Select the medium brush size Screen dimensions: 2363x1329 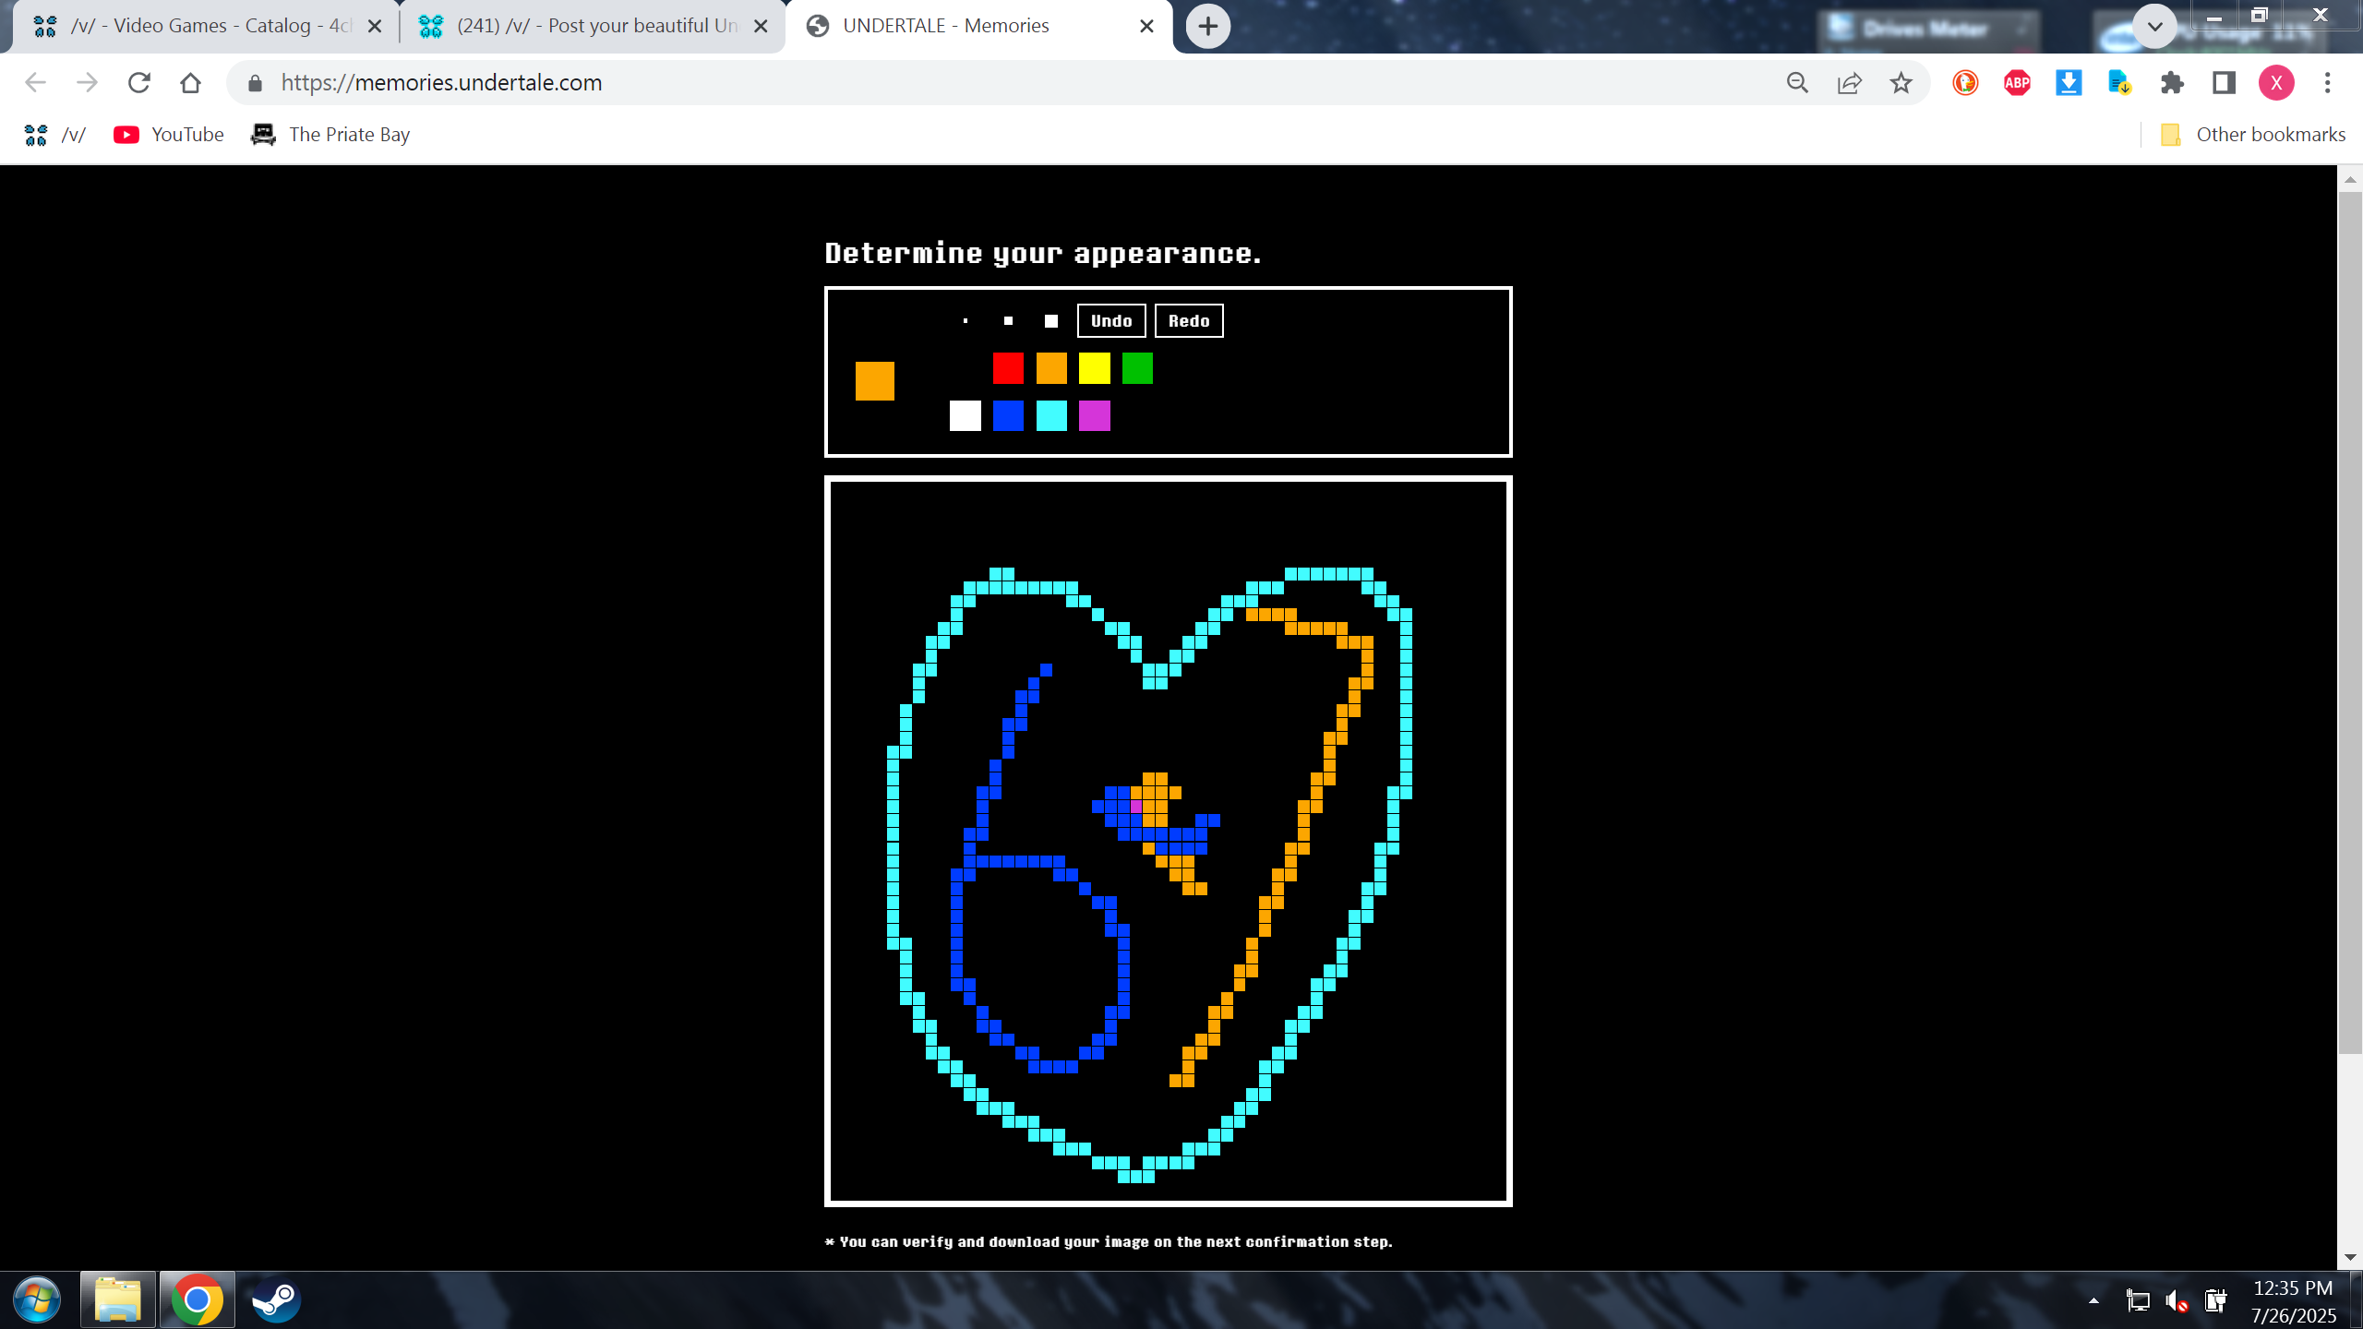click(1008, 321)
